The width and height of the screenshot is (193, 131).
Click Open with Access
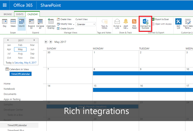coord(162,24)
